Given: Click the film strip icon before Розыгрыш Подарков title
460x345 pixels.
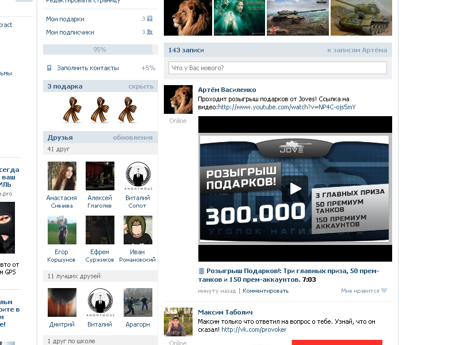Looking at the screenshot, I should [201, 271].
